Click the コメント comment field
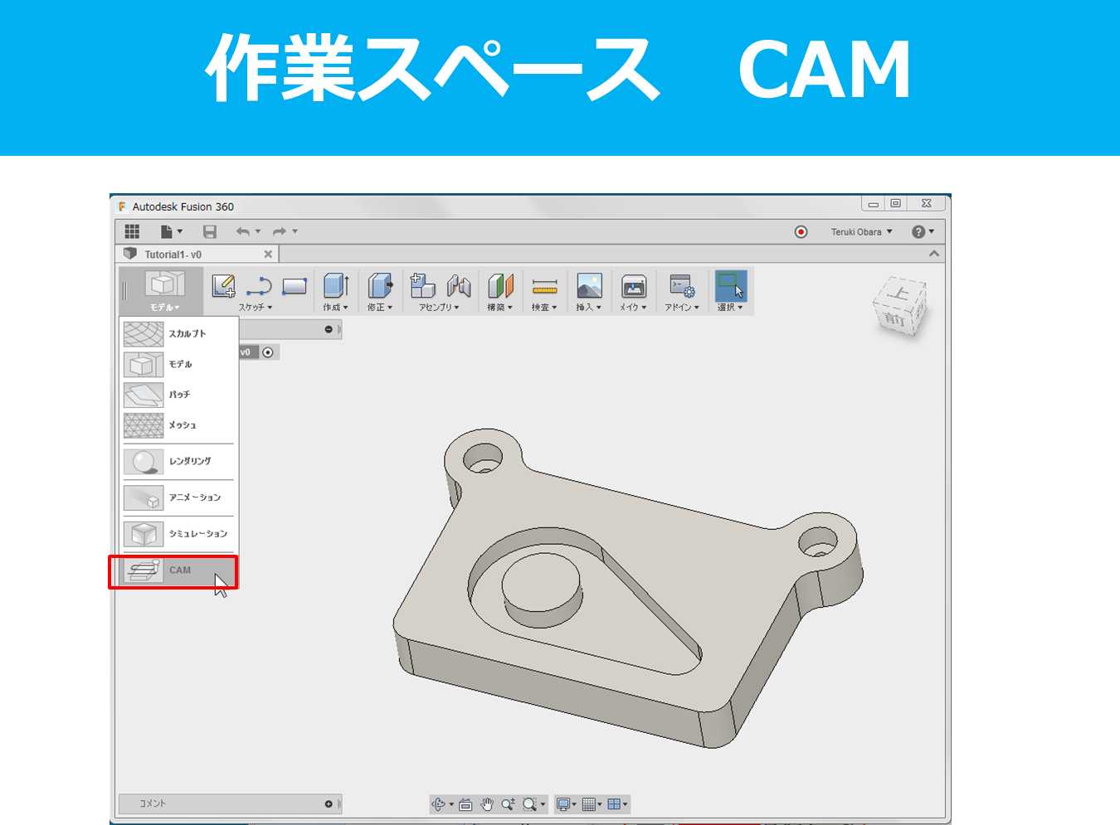The width and height of the screenshot is (1120, 825). pyautogui.click(x=224, y=803)
